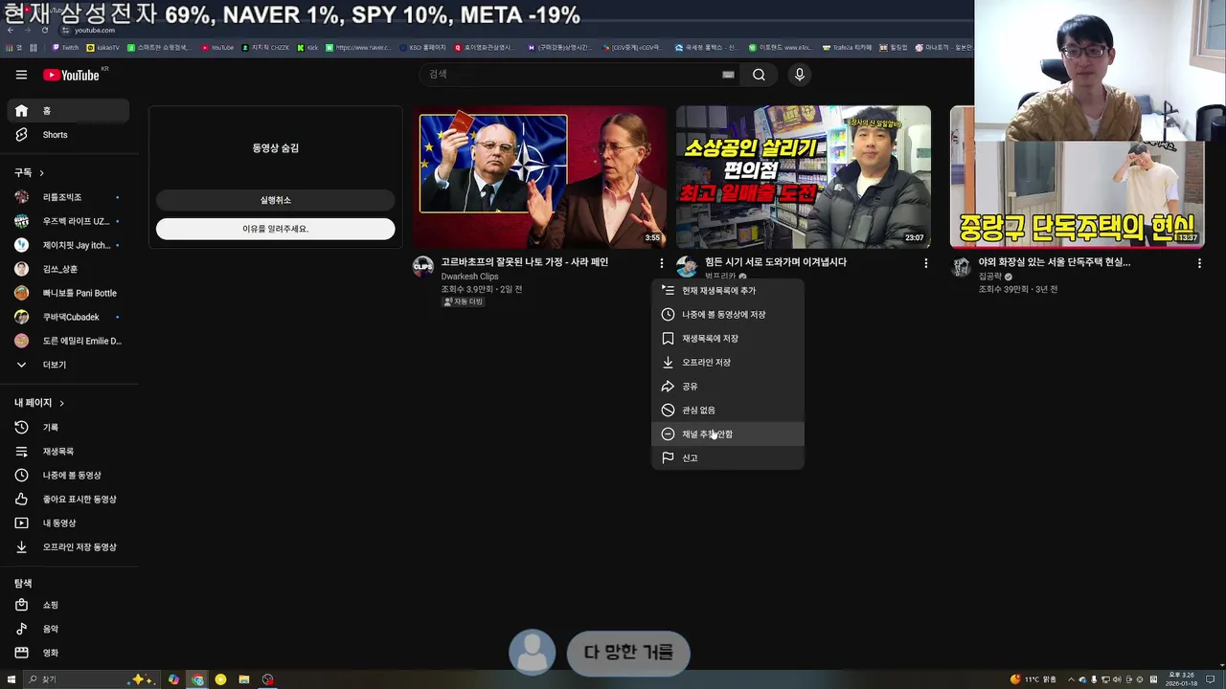Open 리틀조빅조 subscription channel
Image resolution: width=1226 pixels, height=689 pixels.
click(x=69, y=197)
